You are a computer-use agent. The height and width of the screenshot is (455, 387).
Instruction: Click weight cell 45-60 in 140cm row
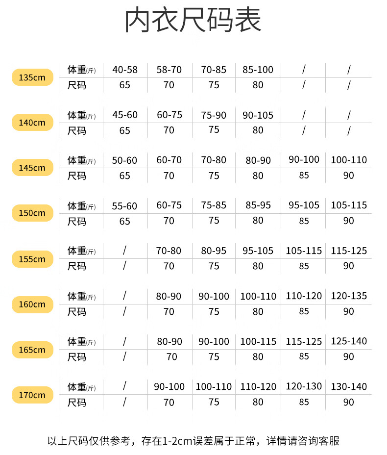125,115
